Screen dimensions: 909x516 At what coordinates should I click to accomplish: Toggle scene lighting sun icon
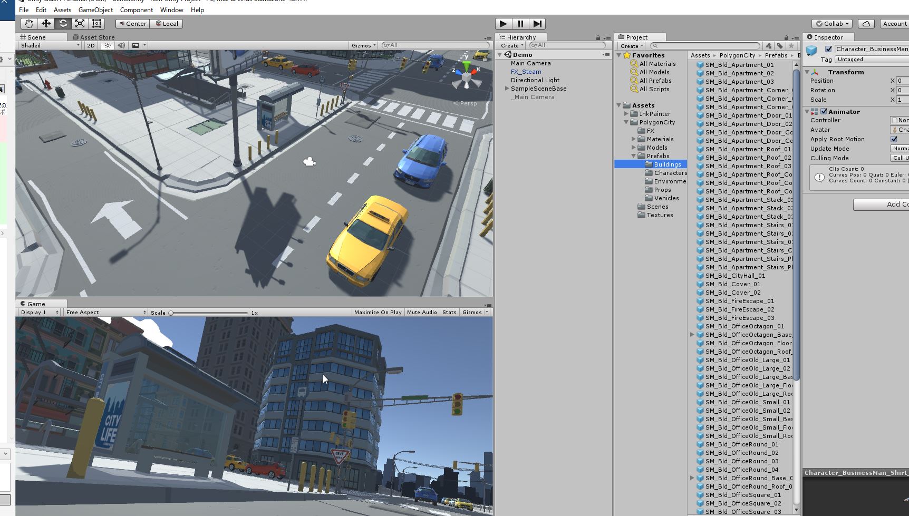click(108, 45)
